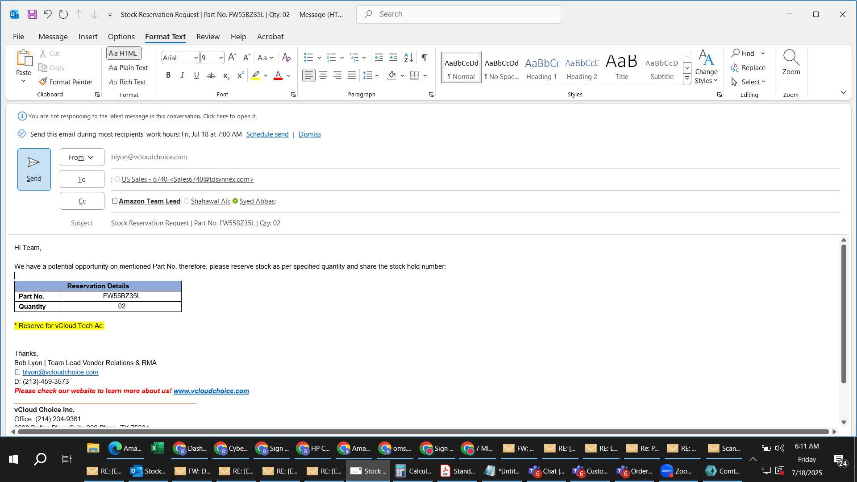
Task: Click the Redo icon
Action: (x=63, y=14)
